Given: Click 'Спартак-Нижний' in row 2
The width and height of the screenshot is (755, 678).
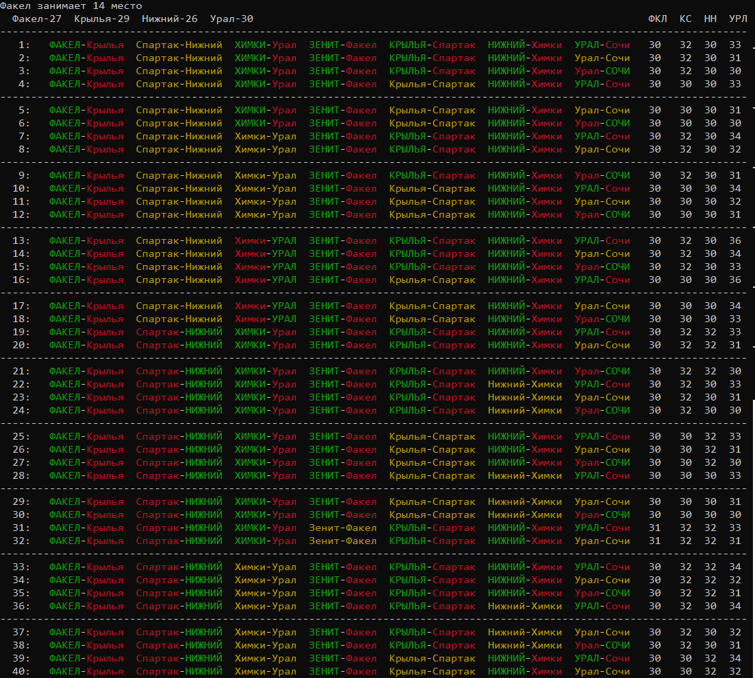Looking at the screenshot, I should 179,58.
